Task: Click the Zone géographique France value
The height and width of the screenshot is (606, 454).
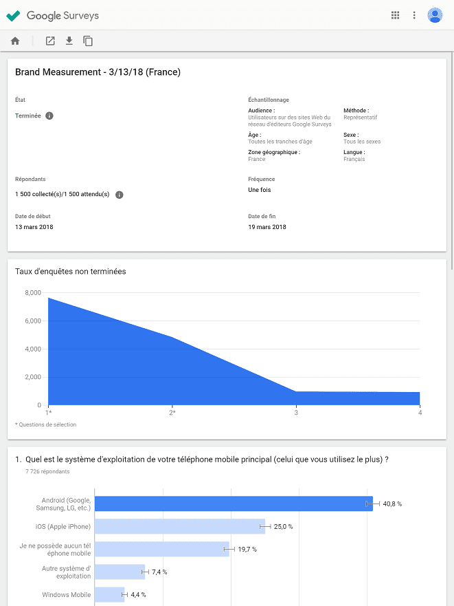Action: coord(257,159)
